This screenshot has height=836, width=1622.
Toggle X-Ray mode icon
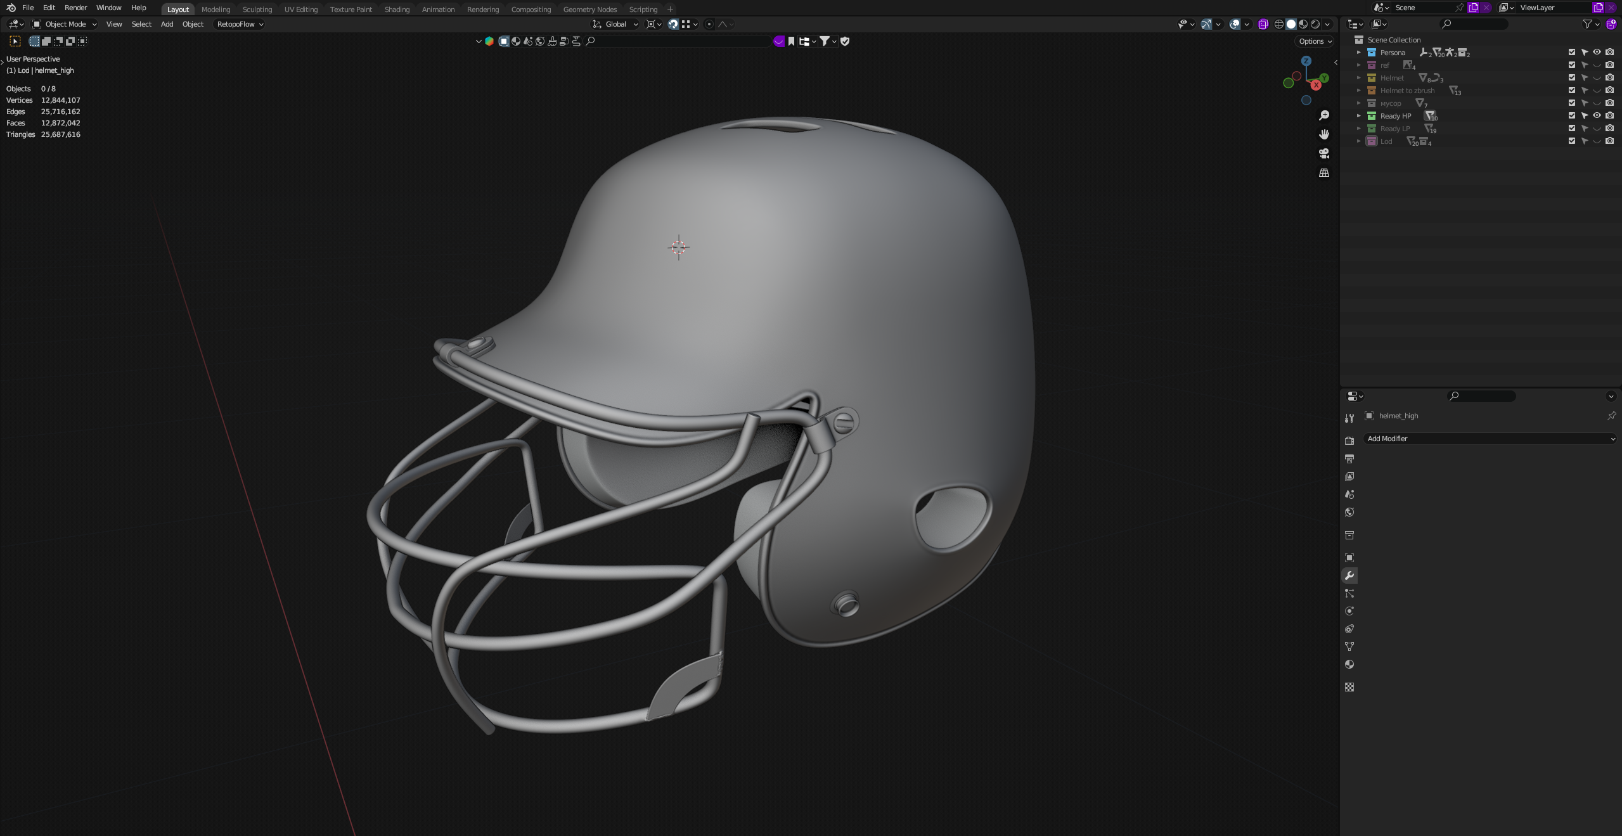click(1263, 24)
